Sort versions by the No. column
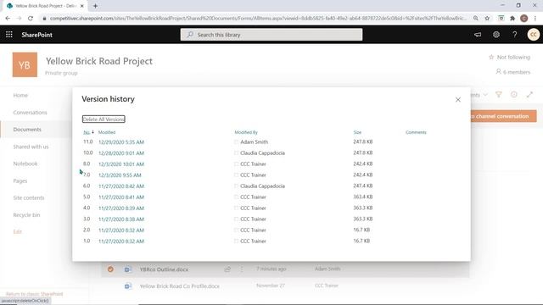Image resolution: width=543 pixels, height=305 pixels. coord(87,132)
